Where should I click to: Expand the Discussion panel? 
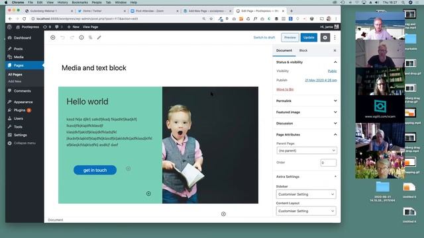(306, 124)
